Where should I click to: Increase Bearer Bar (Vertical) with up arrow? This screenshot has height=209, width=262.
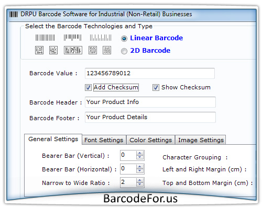140,153
